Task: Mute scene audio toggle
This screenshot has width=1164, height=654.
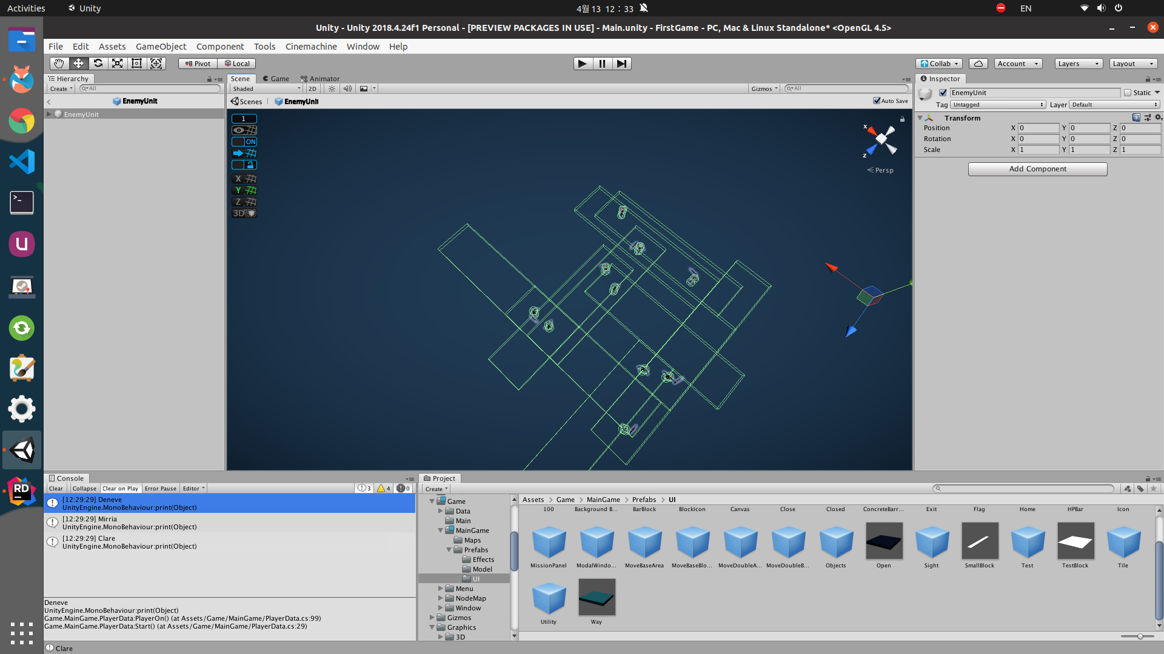Action: click(347, 88)
